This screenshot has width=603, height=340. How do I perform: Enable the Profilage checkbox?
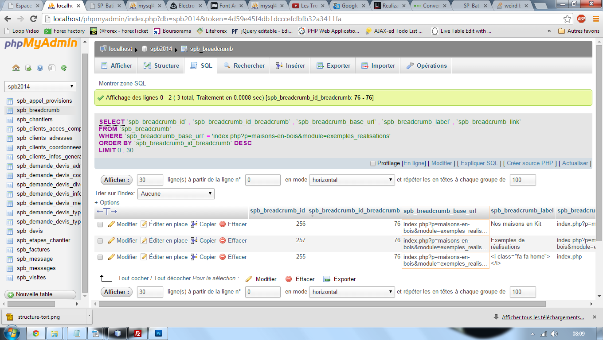pyautogui.click(x=373, y=163)
